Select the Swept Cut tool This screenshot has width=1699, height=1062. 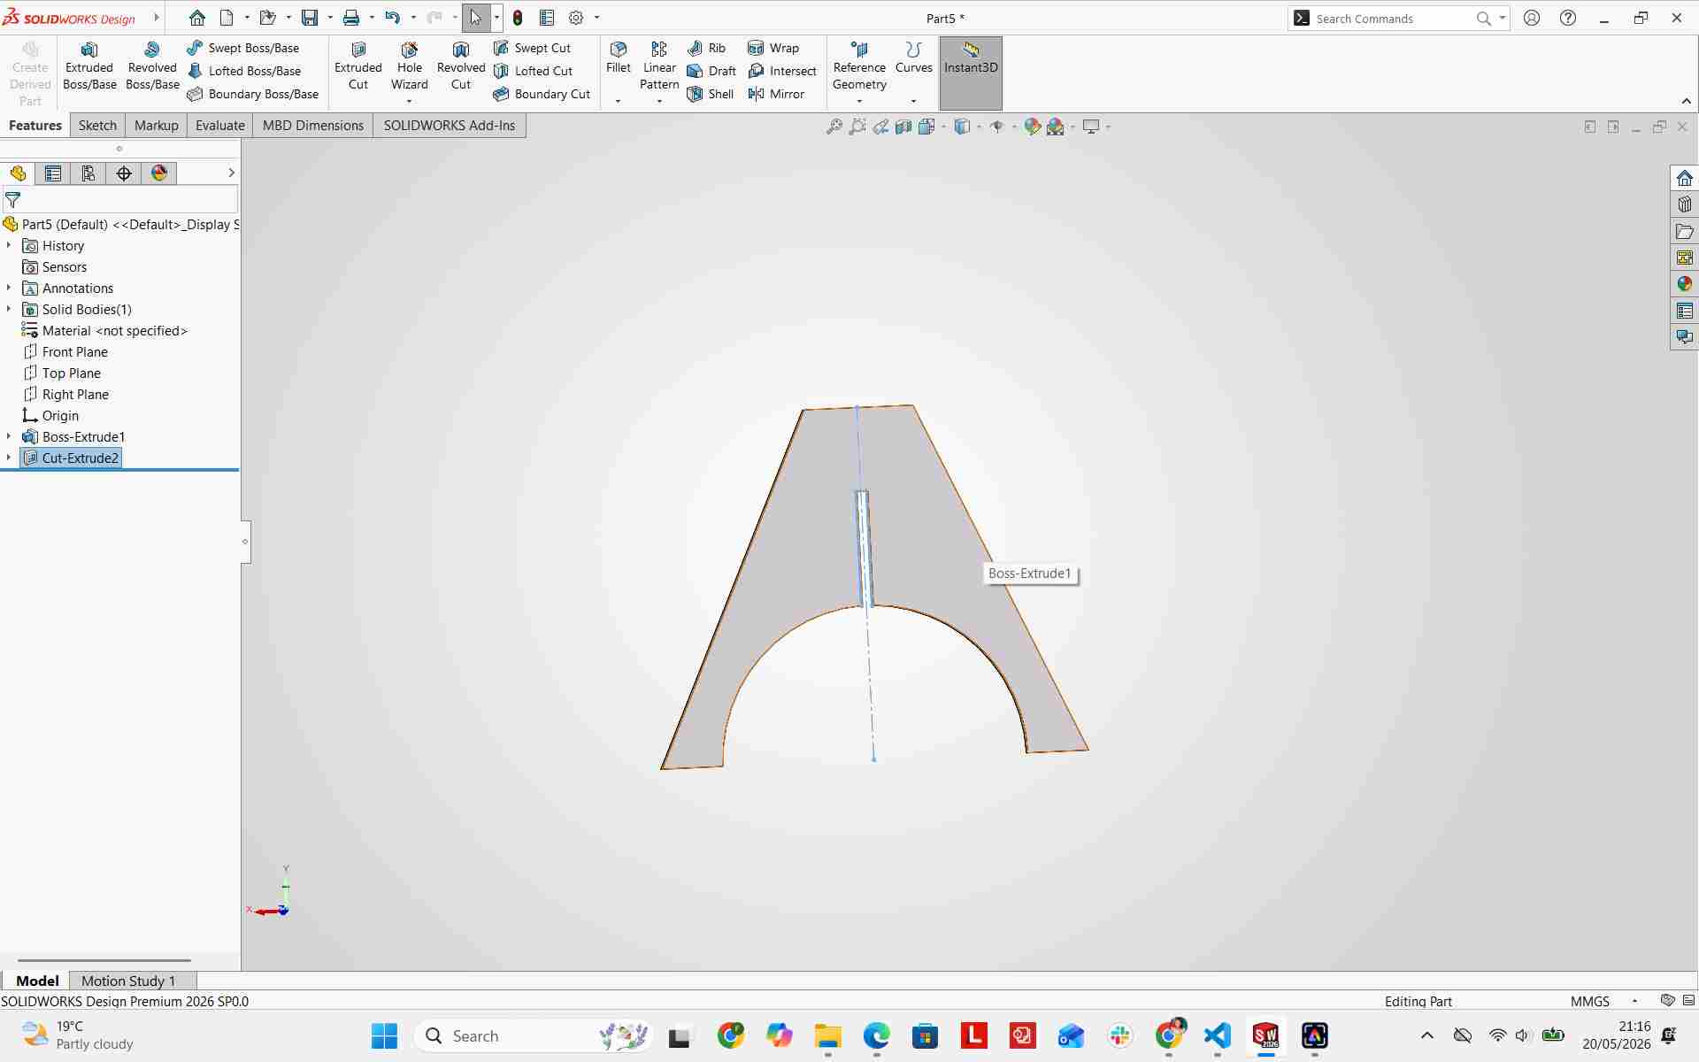(533, 48)
